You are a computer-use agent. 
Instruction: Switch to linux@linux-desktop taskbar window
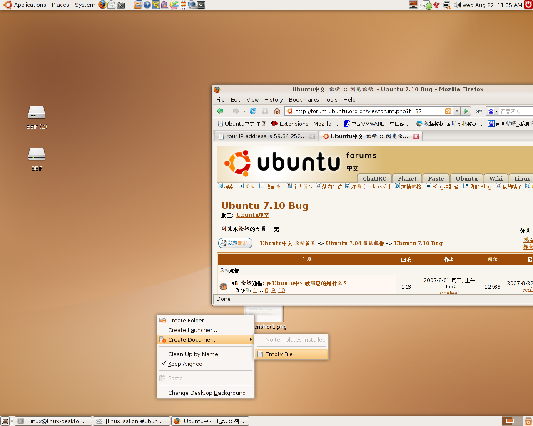click(53, 421)
